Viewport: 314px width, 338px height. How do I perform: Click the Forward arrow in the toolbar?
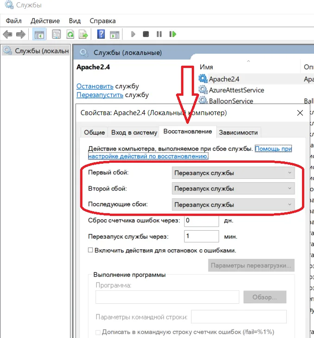pyautogui.click(x=20, y=34)
